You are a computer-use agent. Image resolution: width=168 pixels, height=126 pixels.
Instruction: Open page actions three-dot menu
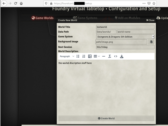click(x=144, y=3)
